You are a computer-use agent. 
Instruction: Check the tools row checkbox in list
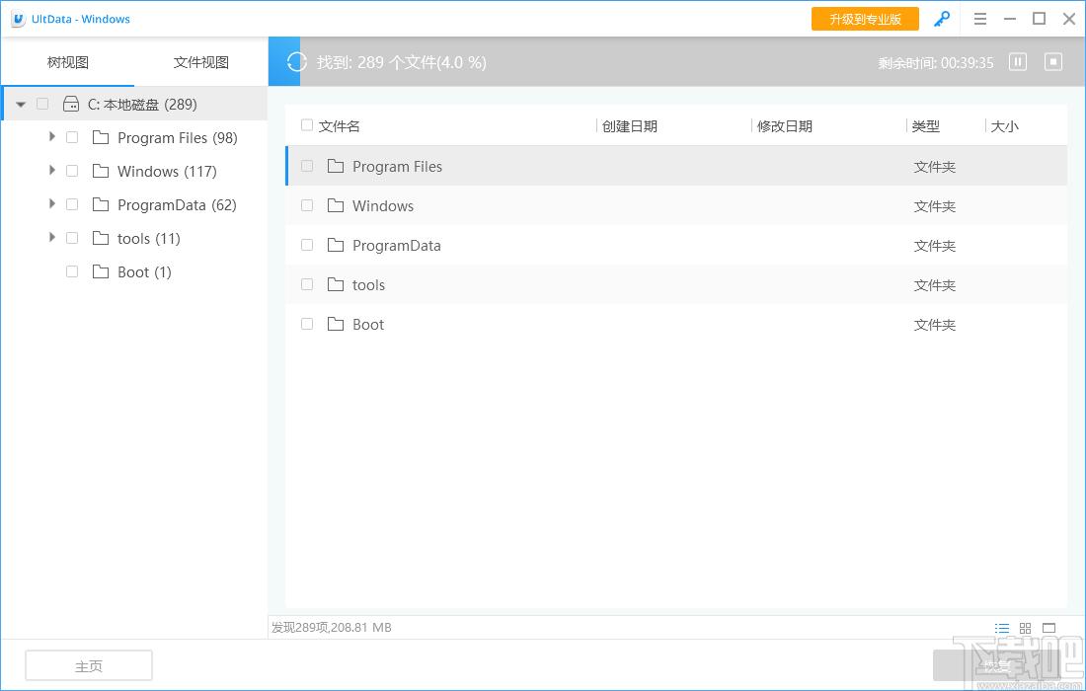pyautogui.click(x=307, y=284)
